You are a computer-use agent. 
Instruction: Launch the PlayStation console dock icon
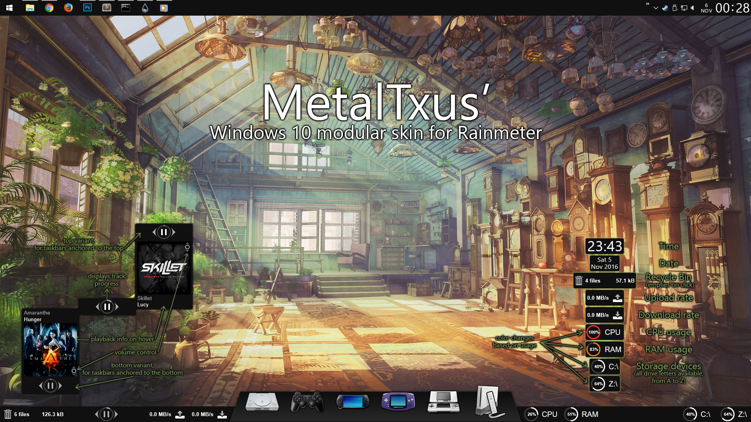pos(262,402)
